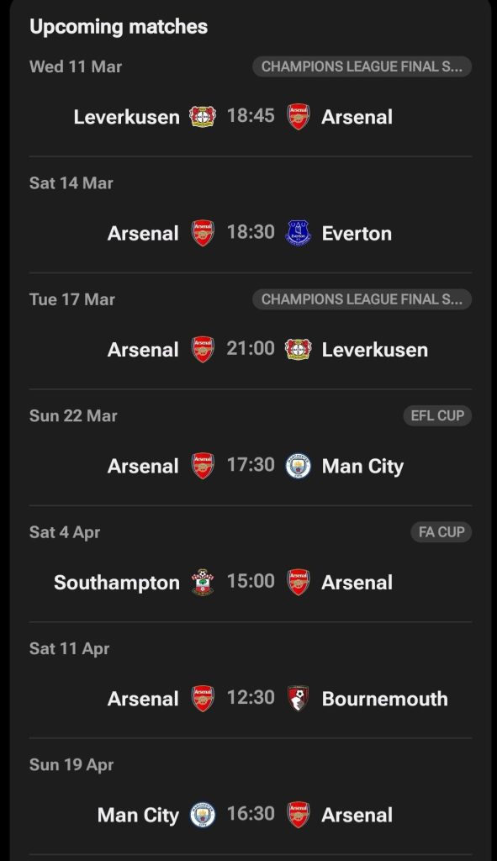Click the Everton club crest icon

[x=298, y=233]
